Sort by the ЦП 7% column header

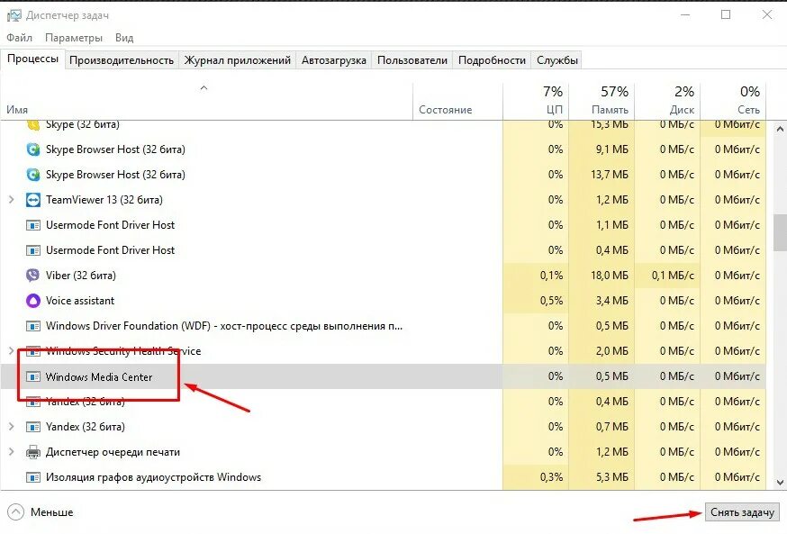pos(536,102)
